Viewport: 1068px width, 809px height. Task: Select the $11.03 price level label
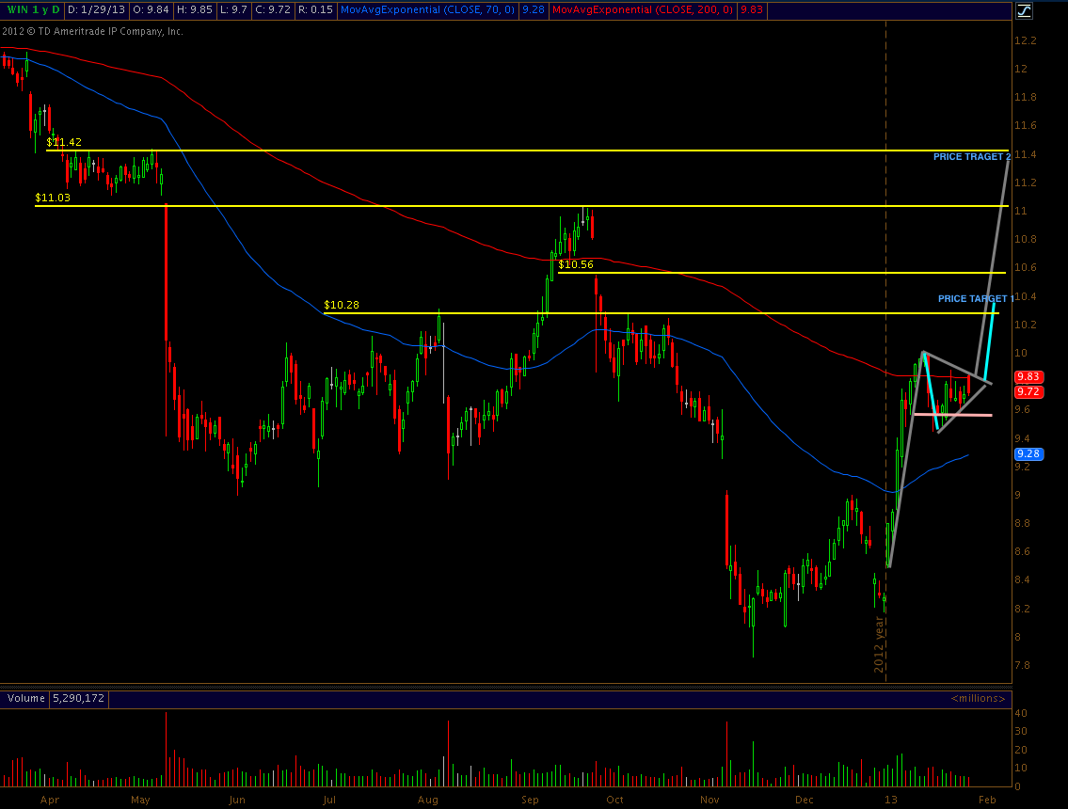pyautogui.click(x=53, y=198)
